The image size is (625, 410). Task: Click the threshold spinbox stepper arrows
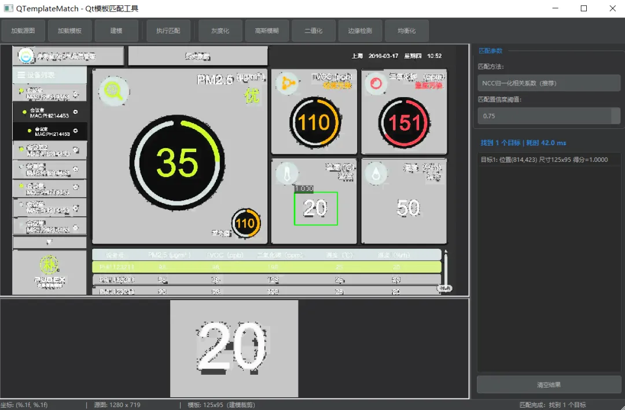coord(616,116)
